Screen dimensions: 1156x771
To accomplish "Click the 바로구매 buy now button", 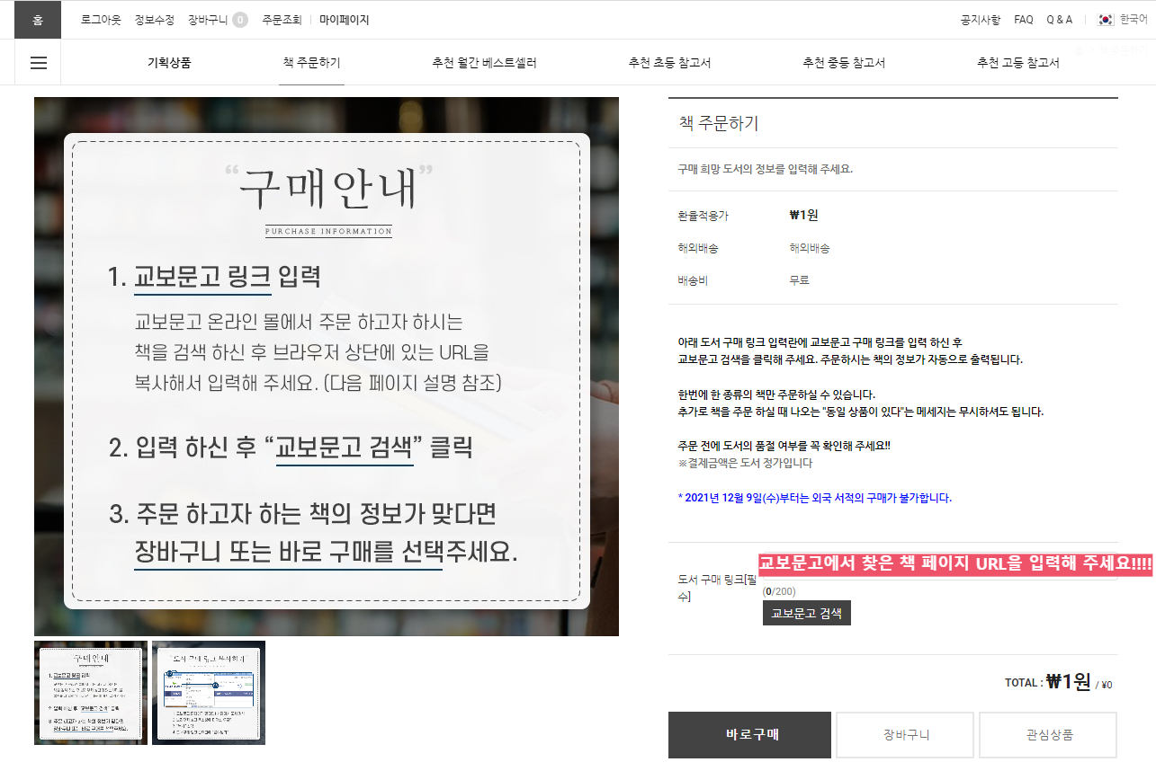I will (749, 734).
